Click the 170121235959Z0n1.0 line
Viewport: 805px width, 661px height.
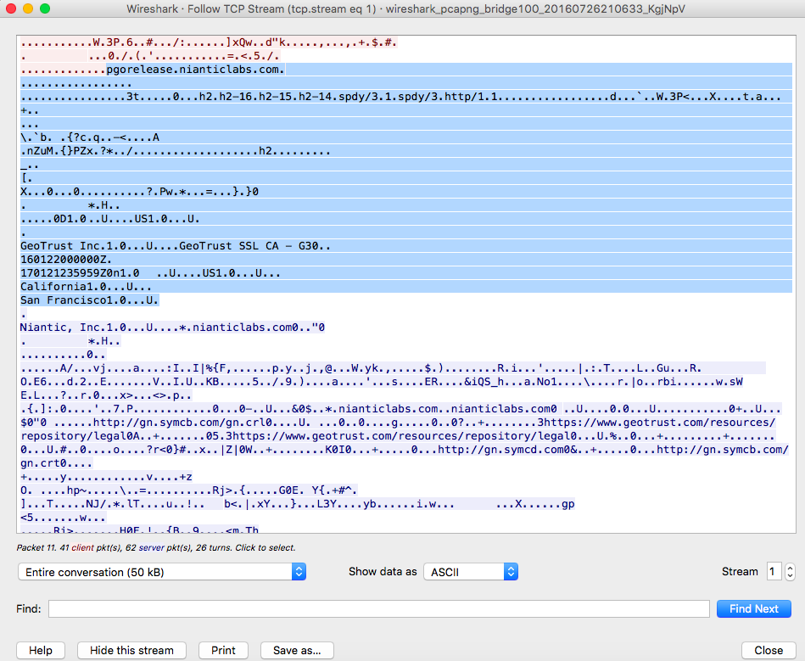[x=150, y=273]
